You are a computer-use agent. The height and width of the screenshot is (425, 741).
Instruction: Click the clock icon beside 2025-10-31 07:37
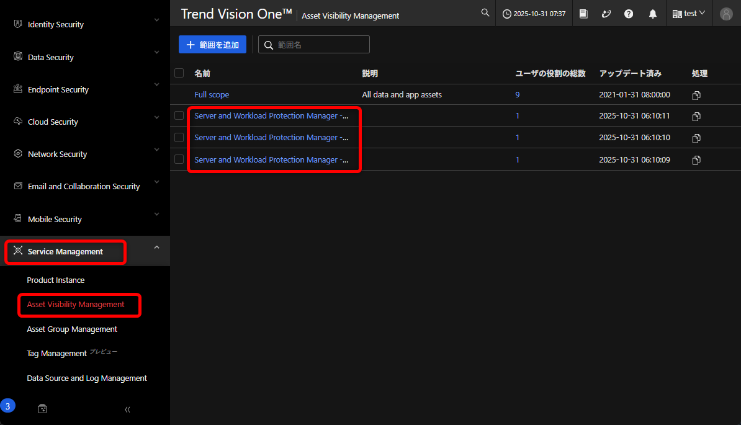point(506,14)
